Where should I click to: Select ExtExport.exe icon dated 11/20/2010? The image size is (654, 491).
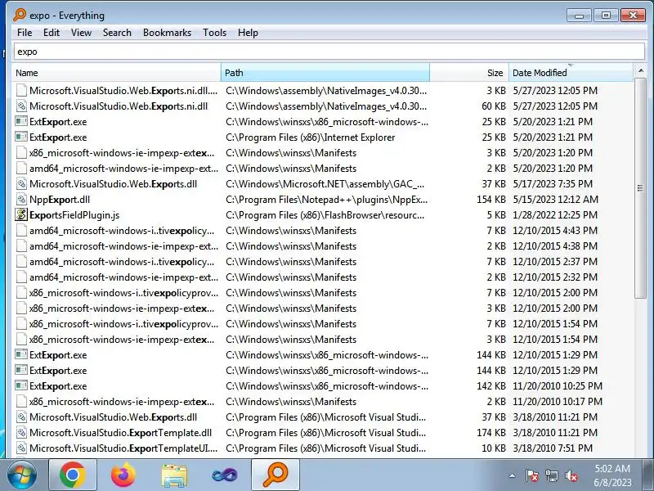coord(21,385)
